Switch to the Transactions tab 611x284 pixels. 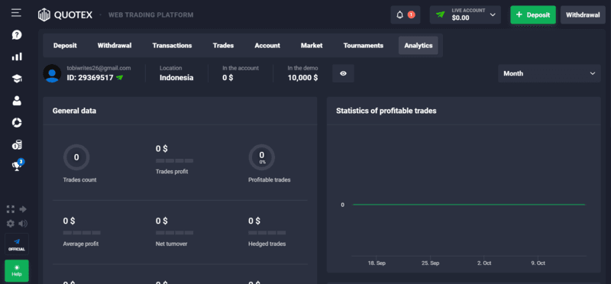click(x=173, y=46)
